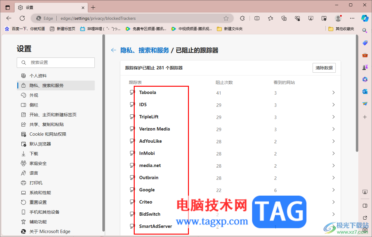Click the address bar showing edge://settings
The image size is (372, 237).
tap(133, 18)
